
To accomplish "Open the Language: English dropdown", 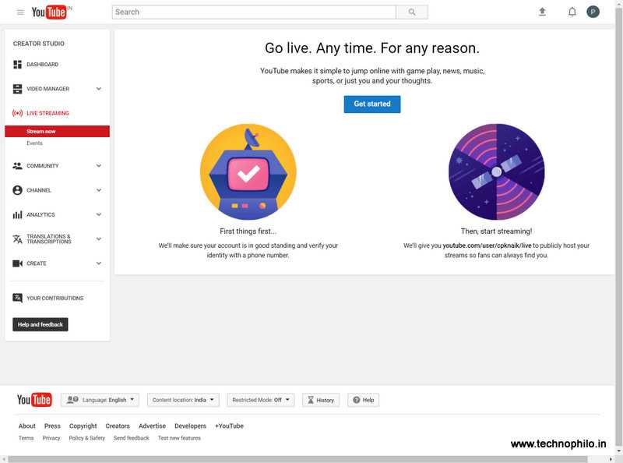I will click(x=101, y=399).
